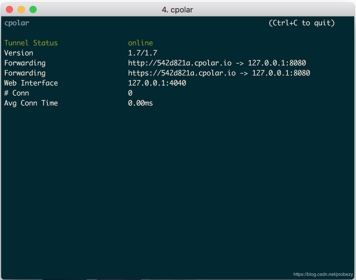The height and width of the screenshot is (280, 356).
Task: Click the 'online' tunnel status text
Action: coord(141,43)
